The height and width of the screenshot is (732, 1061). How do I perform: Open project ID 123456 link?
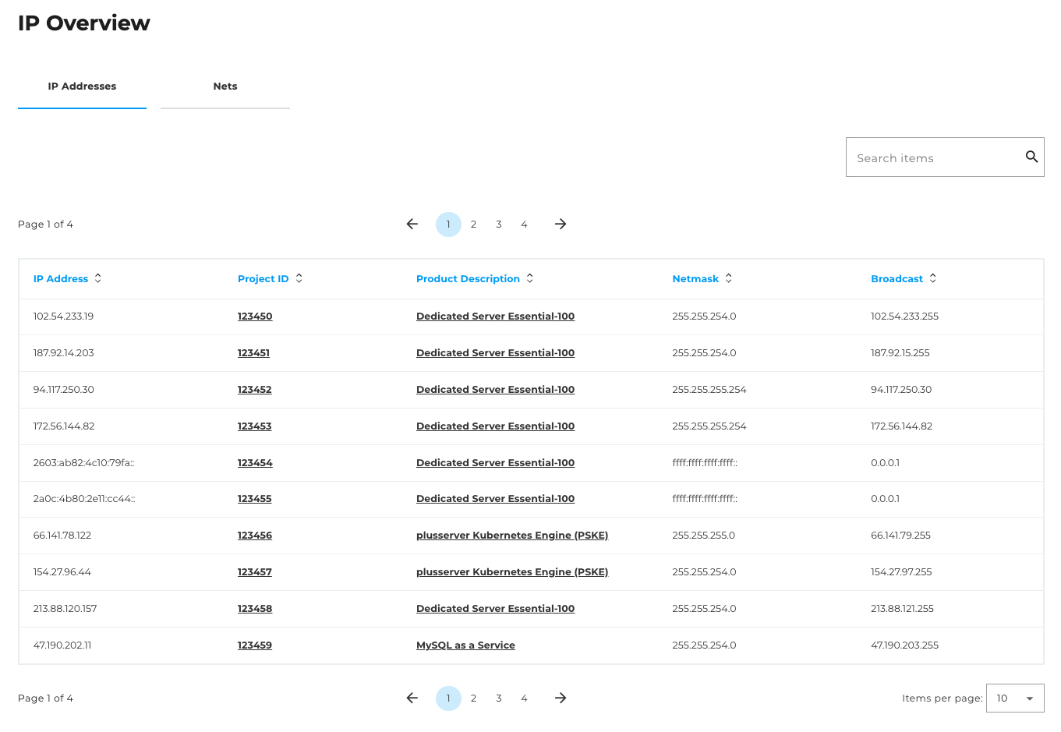click(255, 536)
